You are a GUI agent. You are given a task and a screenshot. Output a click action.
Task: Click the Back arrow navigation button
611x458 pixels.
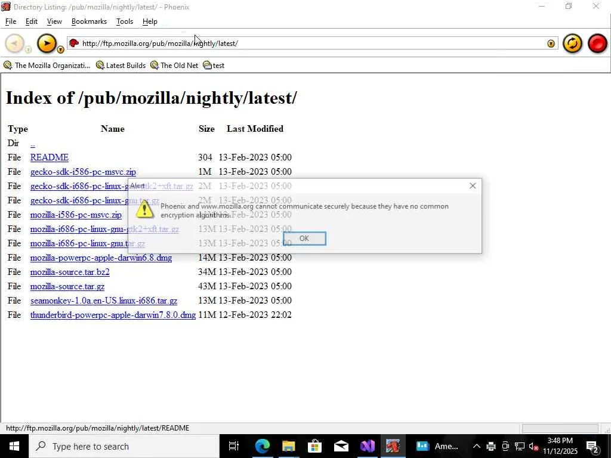tap(14, 43)
